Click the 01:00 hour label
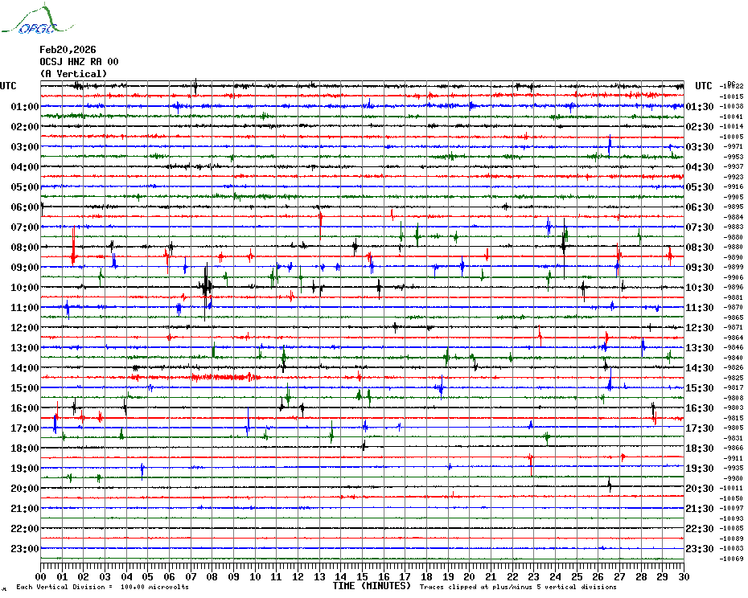748x598 pixels. click(x=25, y=106)
